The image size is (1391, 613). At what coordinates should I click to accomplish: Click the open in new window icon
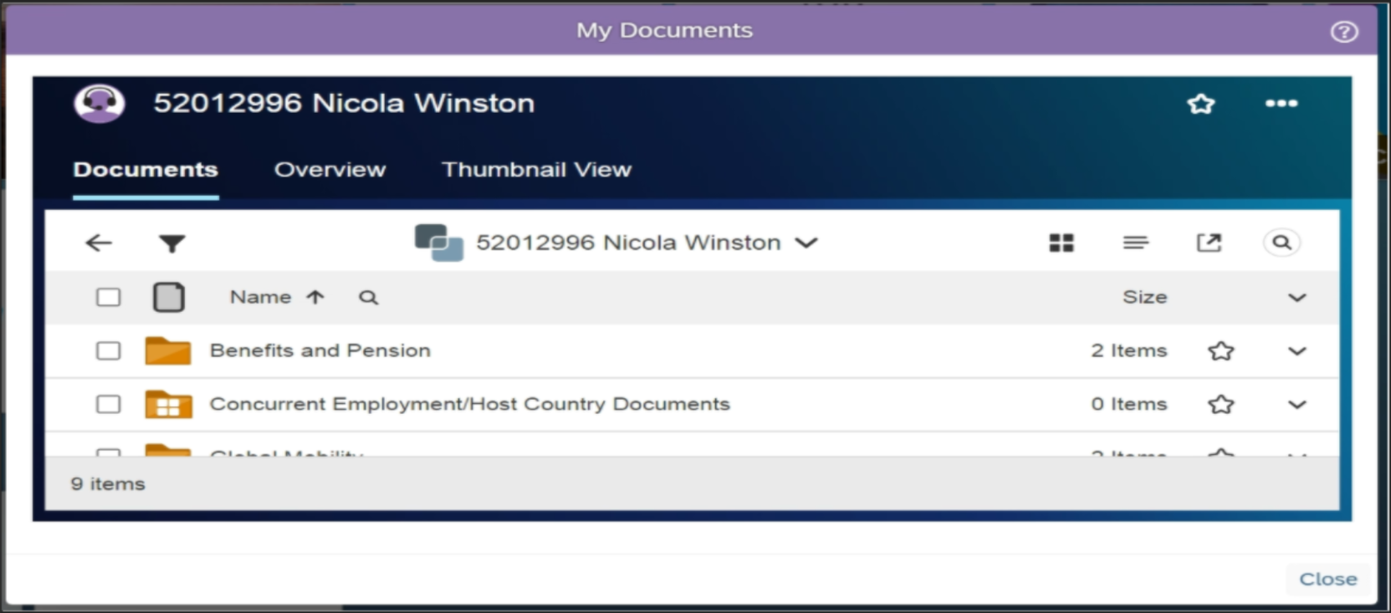(1209, 243)
